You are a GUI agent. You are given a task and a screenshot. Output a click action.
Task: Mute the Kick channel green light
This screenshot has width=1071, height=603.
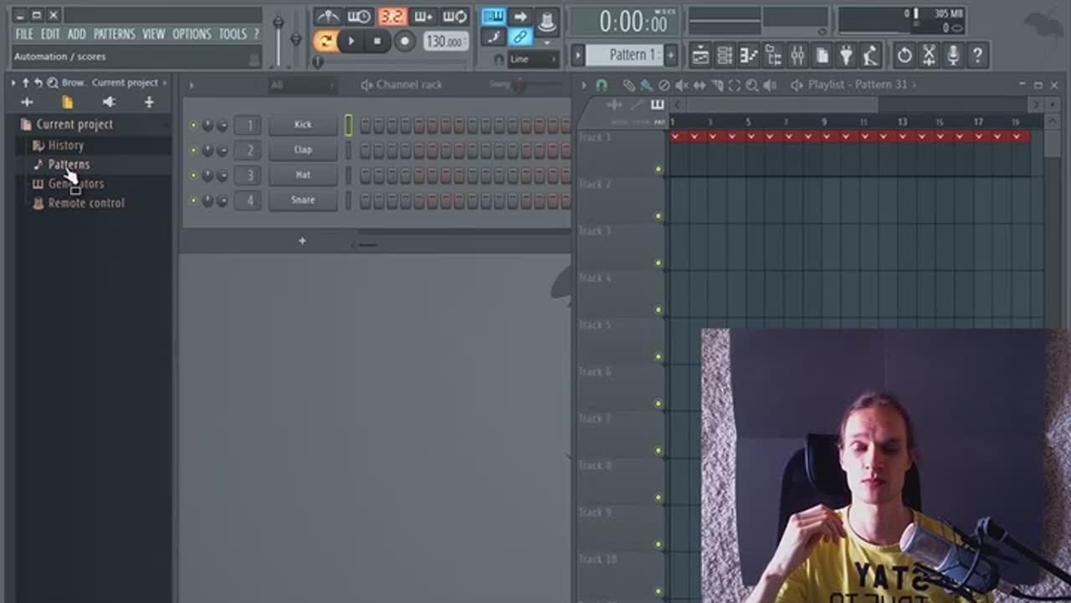coord(193,125)
